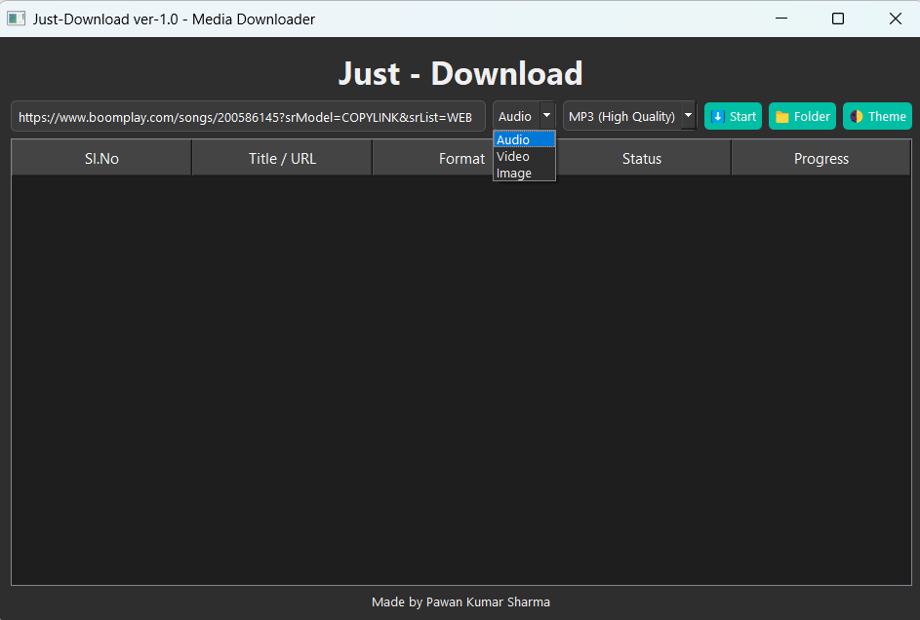Close the Just-Download window
Image resolution: width=920 pixels, height=620 pixels.
pos(895,19)
